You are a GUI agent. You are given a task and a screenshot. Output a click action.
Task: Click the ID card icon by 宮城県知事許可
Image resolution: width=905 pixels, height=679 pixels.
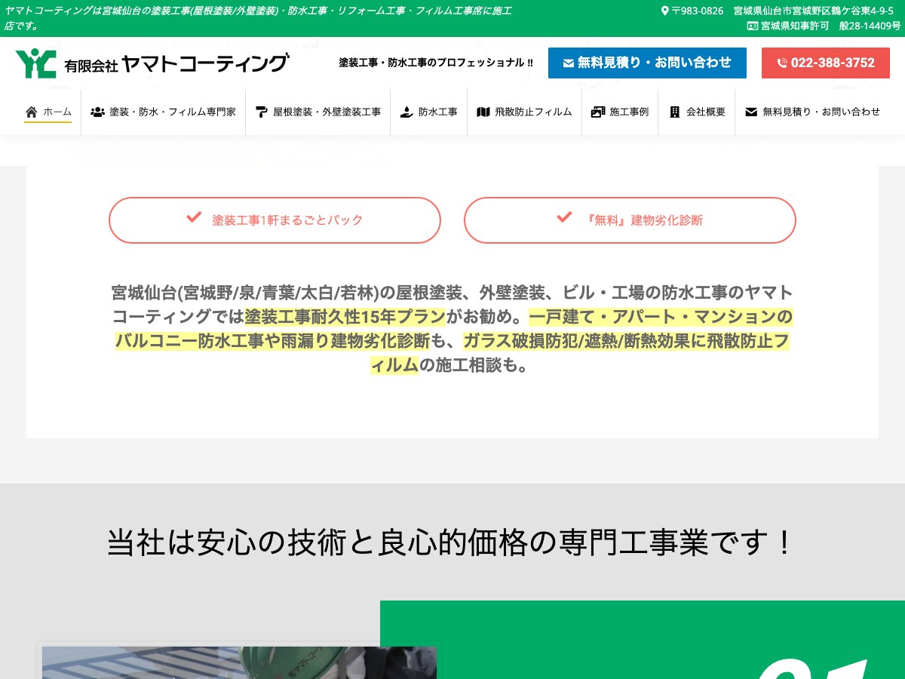(752, 26)
